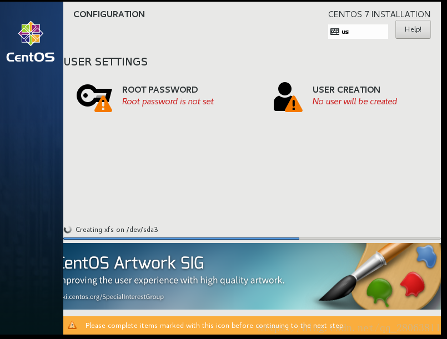Select the USER CREATION heading
The image size is (447, 339).
[346, 90]
